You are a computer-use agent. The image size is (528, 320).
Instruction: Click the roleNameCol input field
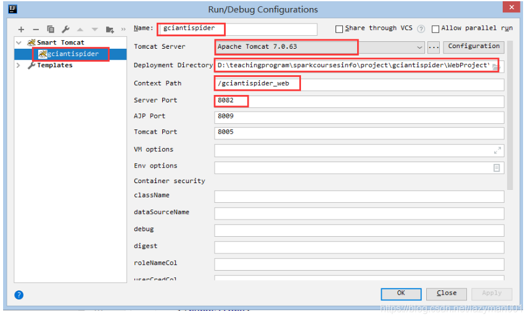coord(359,264)
